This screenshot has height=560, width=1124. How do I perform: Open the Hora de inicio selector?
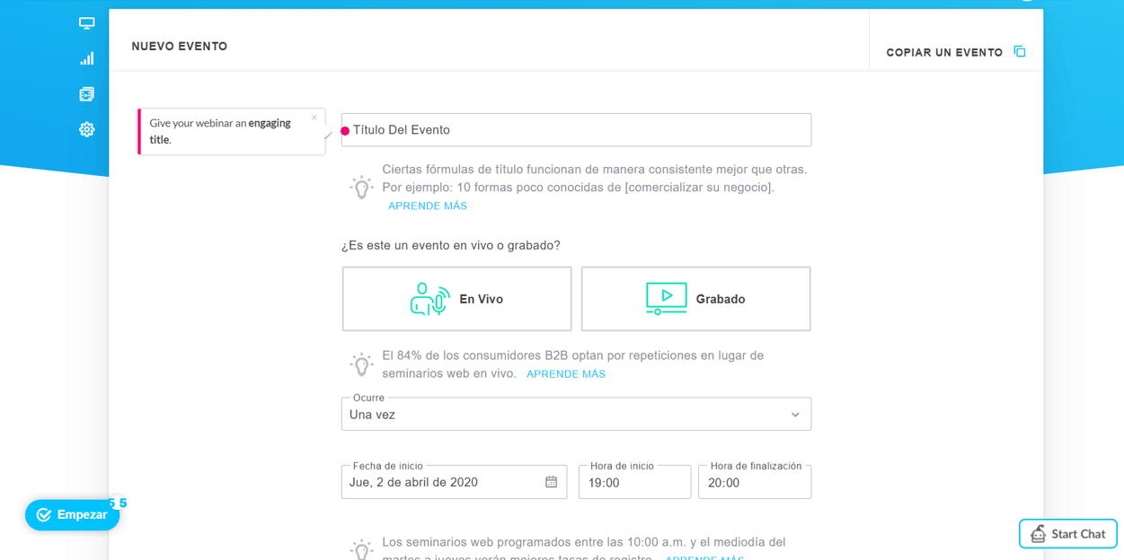click(x=634, y=482)
